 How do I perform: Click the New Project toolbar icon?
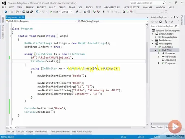click(x=17, y=12)
